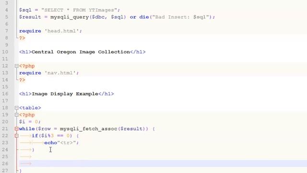The width and height of the screenshot is (307, 173).
Task: Click the 'head.html' string on line 7
Action: coord(62,31)
